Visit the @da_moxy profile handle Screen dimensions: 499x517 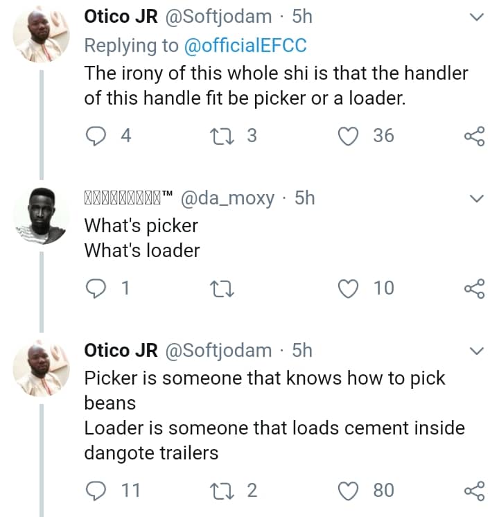(x=227, y=198)
